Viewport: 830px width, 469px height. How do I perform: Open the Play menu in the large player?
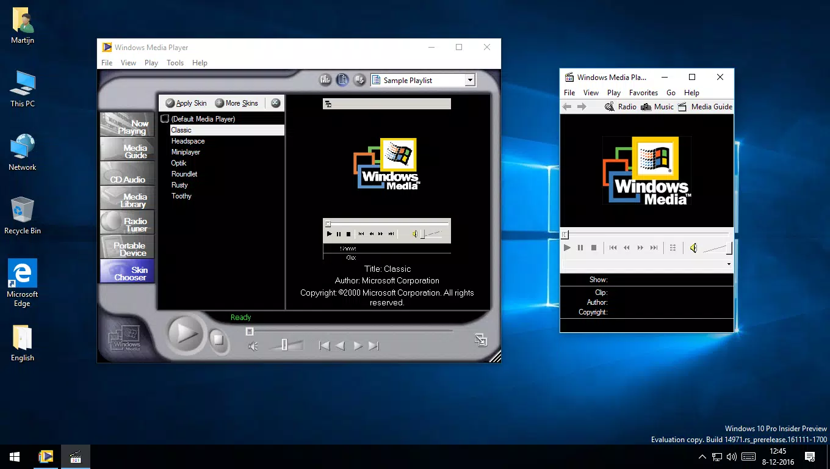click(x=151, y=63)
